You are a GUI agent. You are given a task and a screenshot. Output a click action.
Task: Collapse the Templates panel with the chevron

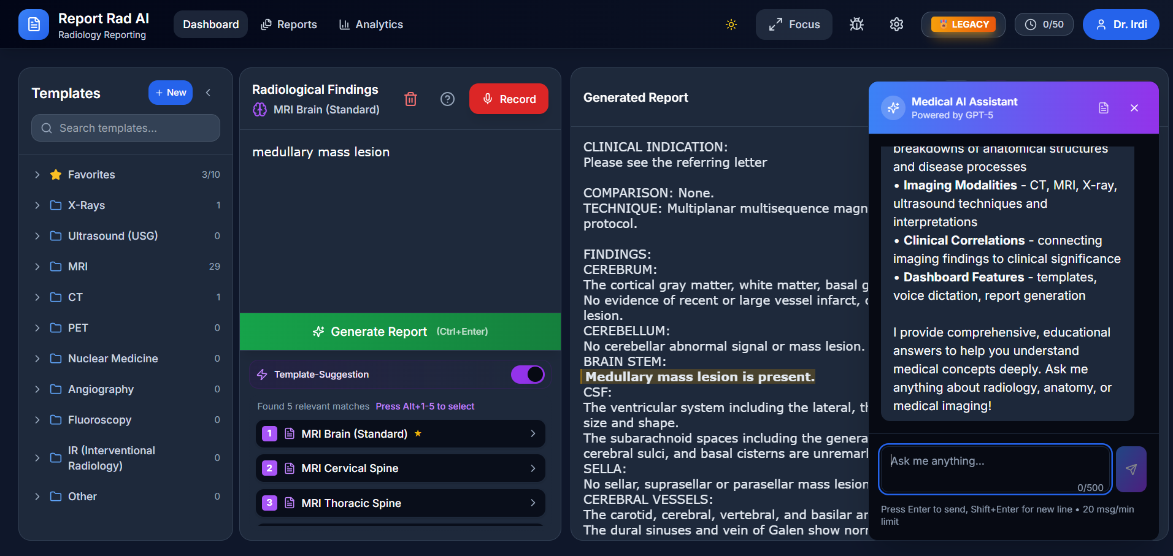208,92
